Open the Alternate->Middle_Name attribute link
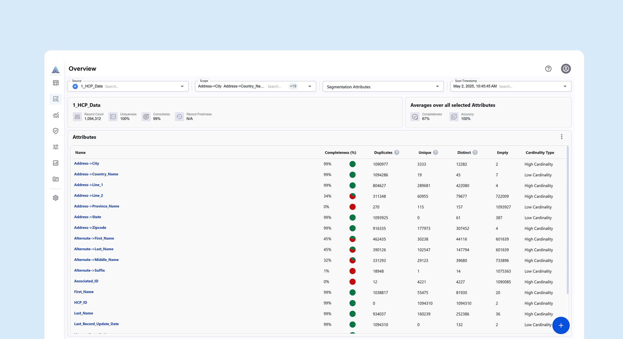 click(96, 260)
